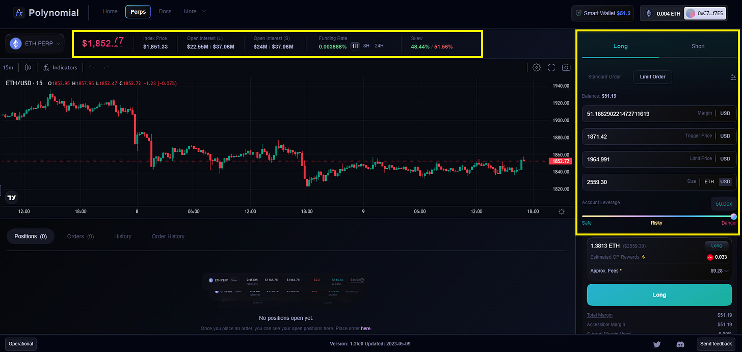The image size is (742, 352).
Task: Open the Positions (0) tab
Action: 31,236
